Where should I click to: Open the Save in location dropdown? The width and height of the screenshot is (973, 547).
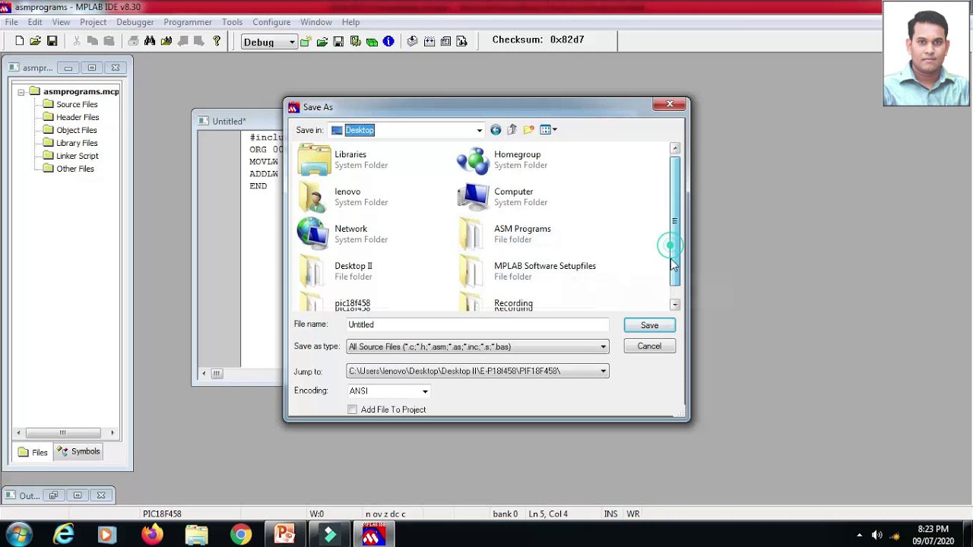(x=480, y=130)
